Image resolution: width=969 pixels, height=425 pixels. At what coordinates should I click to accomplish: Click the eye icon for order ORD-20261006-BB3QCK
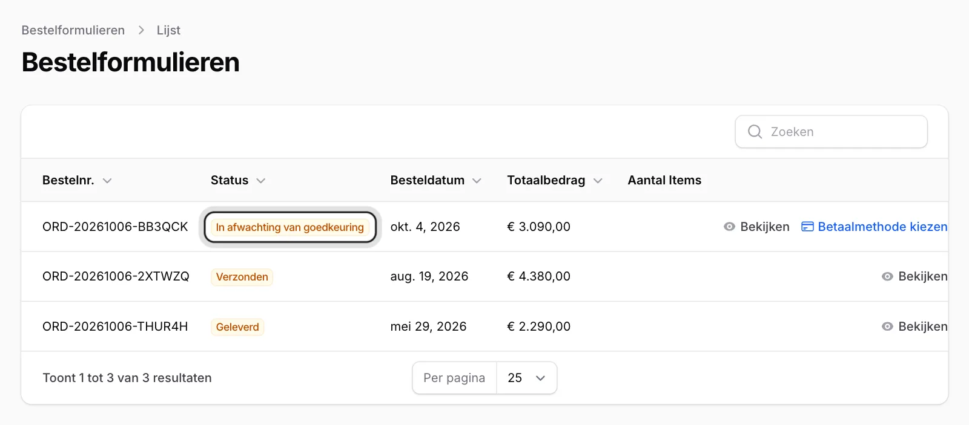point(729,227)
